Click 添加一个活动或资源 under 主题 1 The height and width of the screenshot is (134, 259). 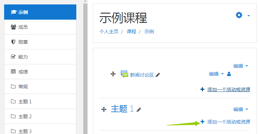tap(228, 122)
